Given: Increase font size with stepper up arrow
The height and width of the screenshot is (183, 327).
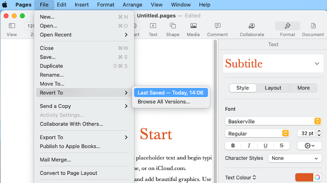Looking at the screenshot, I should [319, 131].
